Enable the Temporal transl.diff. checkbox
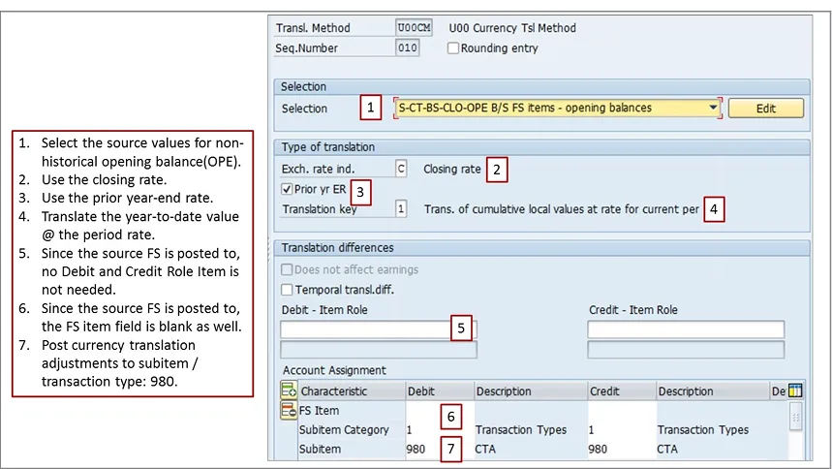This screenshot has width=832, height=469. (287, 290)
